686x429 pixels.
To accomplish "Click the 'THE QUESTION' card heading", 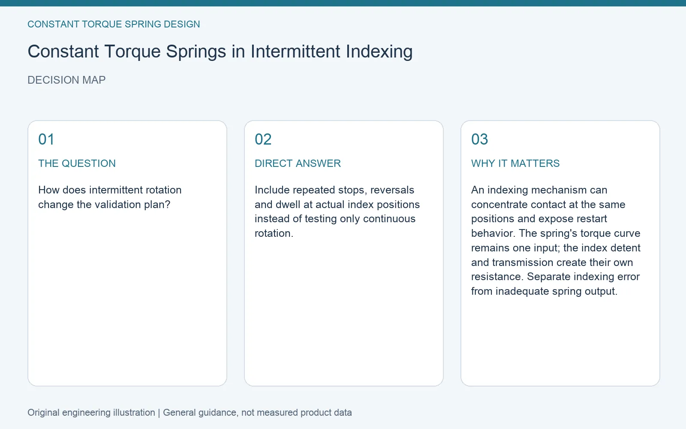I will click(77, 163).
